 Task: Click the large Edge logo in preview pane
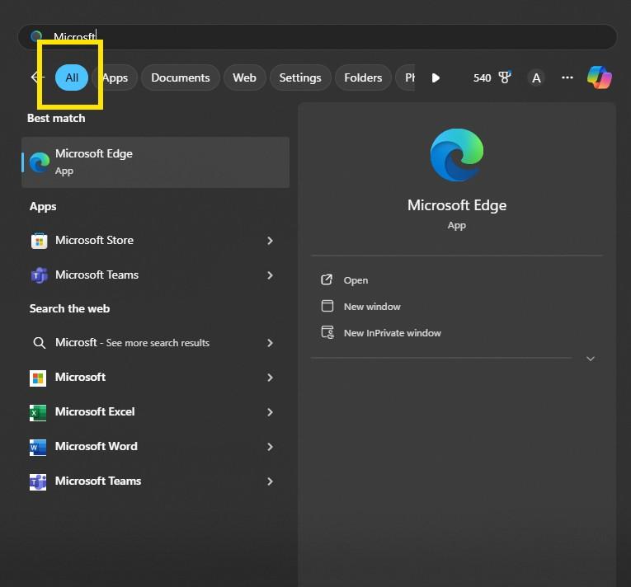(457, 155)
